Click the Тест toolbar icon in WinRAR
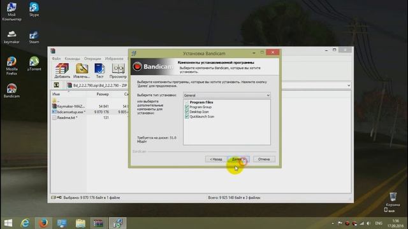This screenshot has width=408, height=229. [99, 71]
